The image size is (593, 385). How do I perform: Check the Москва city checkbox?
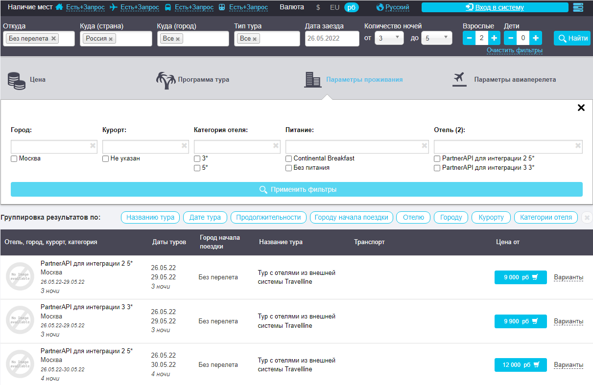[x=14, y=159]
